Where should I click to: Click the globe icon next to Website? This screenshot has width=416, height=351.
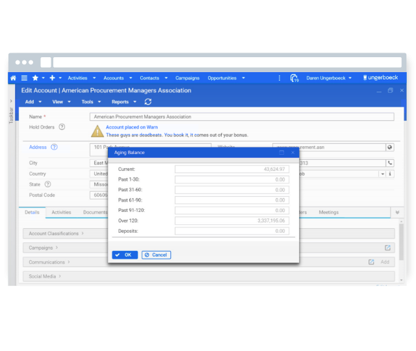tap(390, 148)
